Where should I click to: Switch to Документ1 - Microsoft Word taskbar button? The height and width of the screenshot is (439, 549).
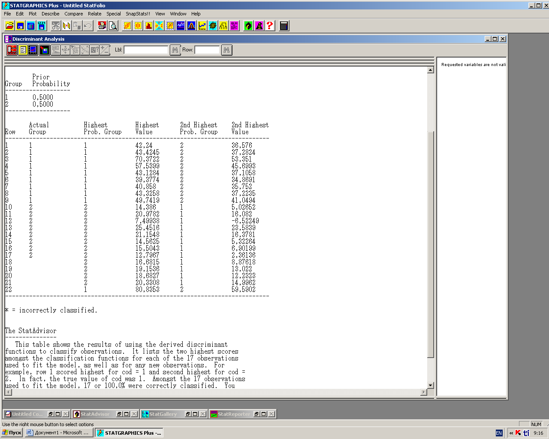(x=59, y=433)
